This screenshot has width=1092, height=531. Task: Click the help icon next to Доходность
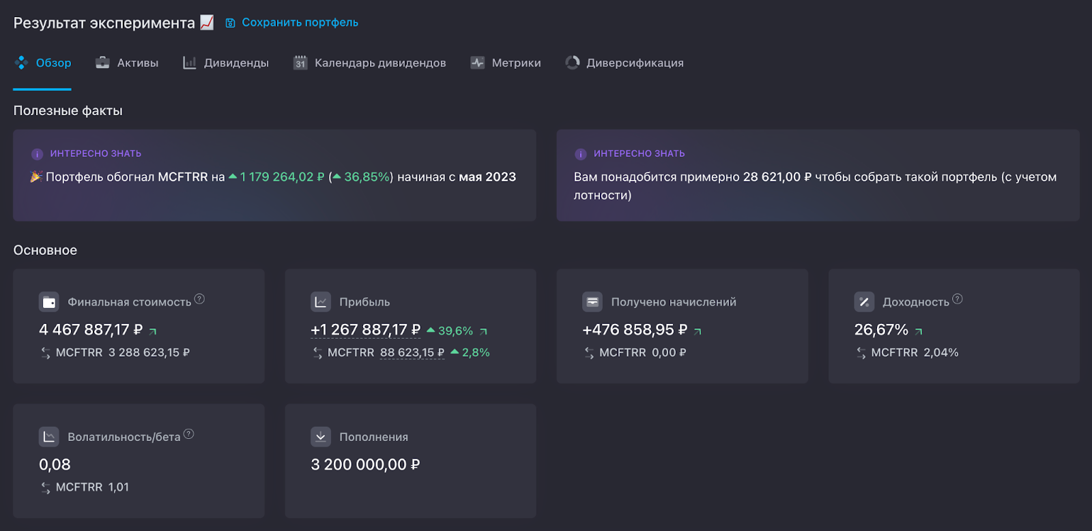pyautogui.click(x=958, y=299)
